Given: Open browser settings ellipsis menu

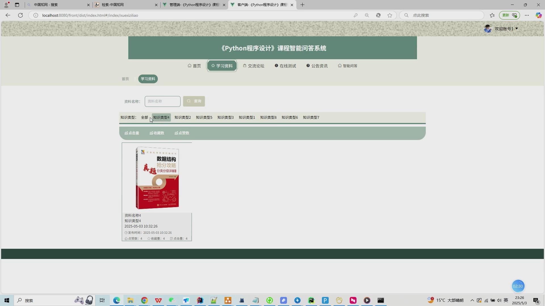Looking at the screenshot, I should click(527, 15).
